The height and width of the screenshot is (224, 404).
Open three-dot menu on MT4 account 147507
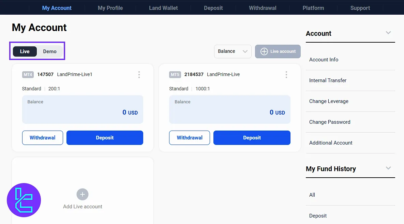pyautogui.click(x=139, y=75)
